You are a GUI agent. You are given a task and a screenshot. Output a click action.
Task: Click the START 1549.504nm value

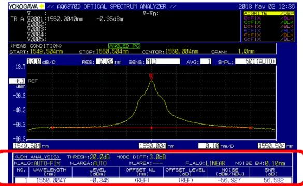click(x=46, y=51)
